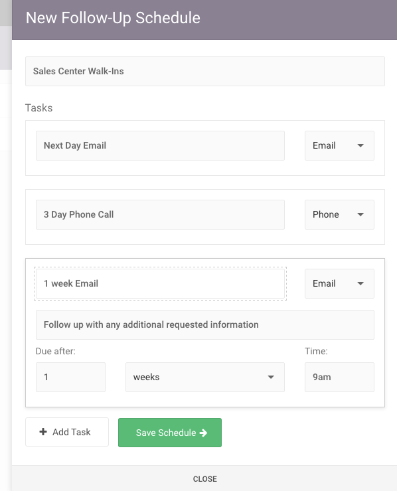The height and width of the screenshot is (491, 397).
Task: Click caret arrow in weeks selector
Action: tap(271, 377)
